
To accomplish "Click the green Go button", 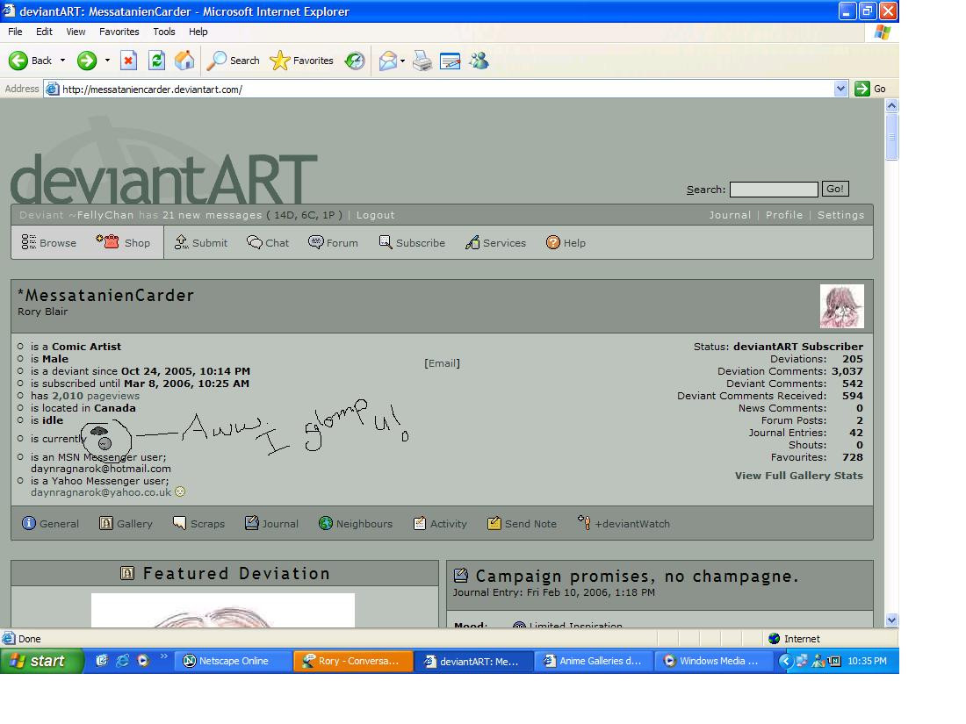I will point(870,89).
